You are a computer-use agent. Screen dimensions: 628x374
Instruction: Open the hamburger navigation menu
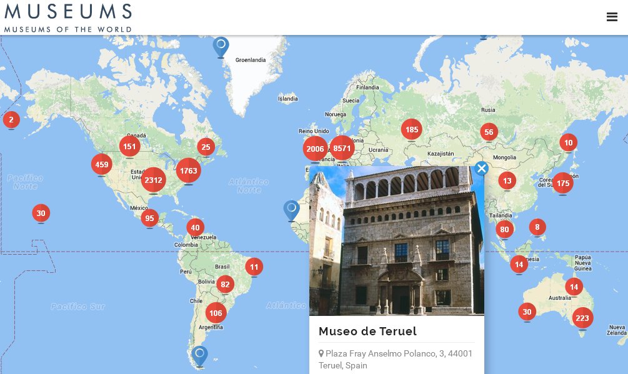point(612,17)
